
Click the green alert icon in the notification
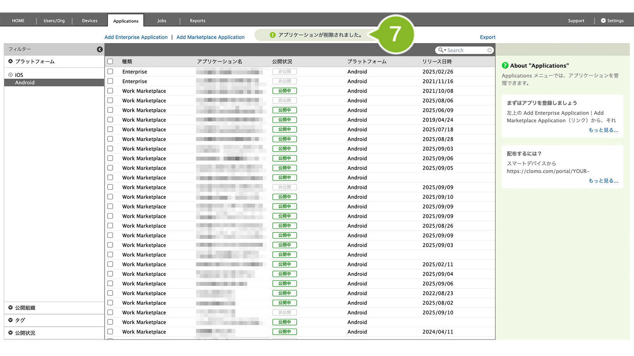(x=272, y=35)
